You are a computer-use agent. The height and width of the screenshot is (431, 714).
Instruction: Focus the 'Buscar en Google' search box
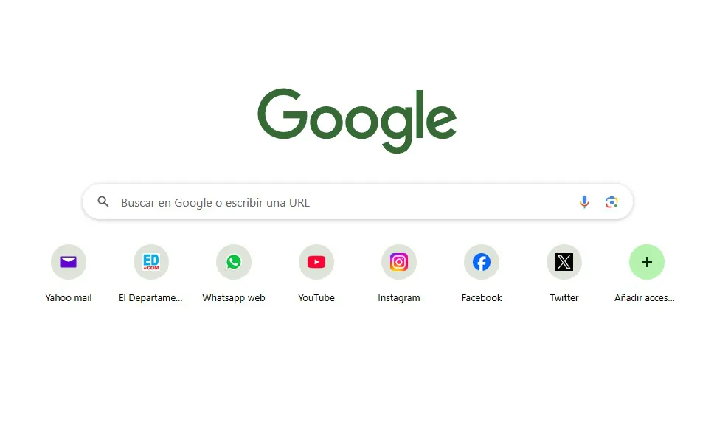[x=358, y=201]
